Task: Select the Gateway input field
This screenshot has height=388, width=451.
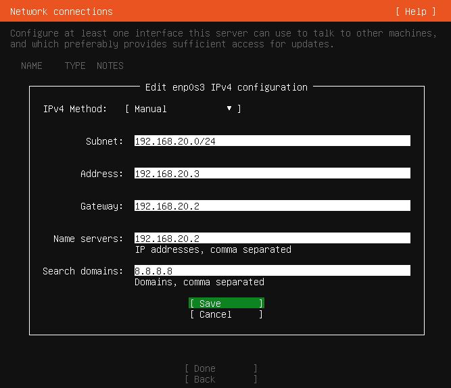Action: (x=272, y=206)
